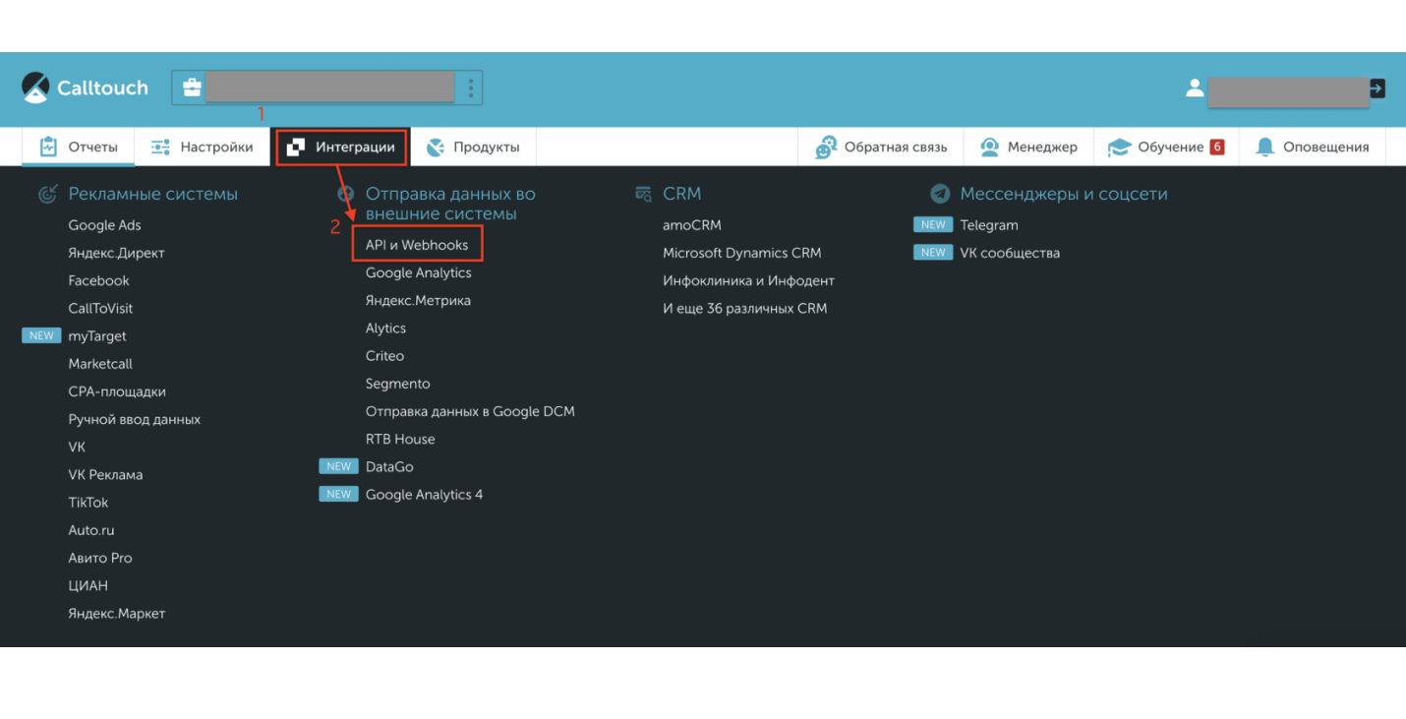Show И еще 36 различных CRM
This screenshot has height=719, width=1406.
tap(745, 308)
